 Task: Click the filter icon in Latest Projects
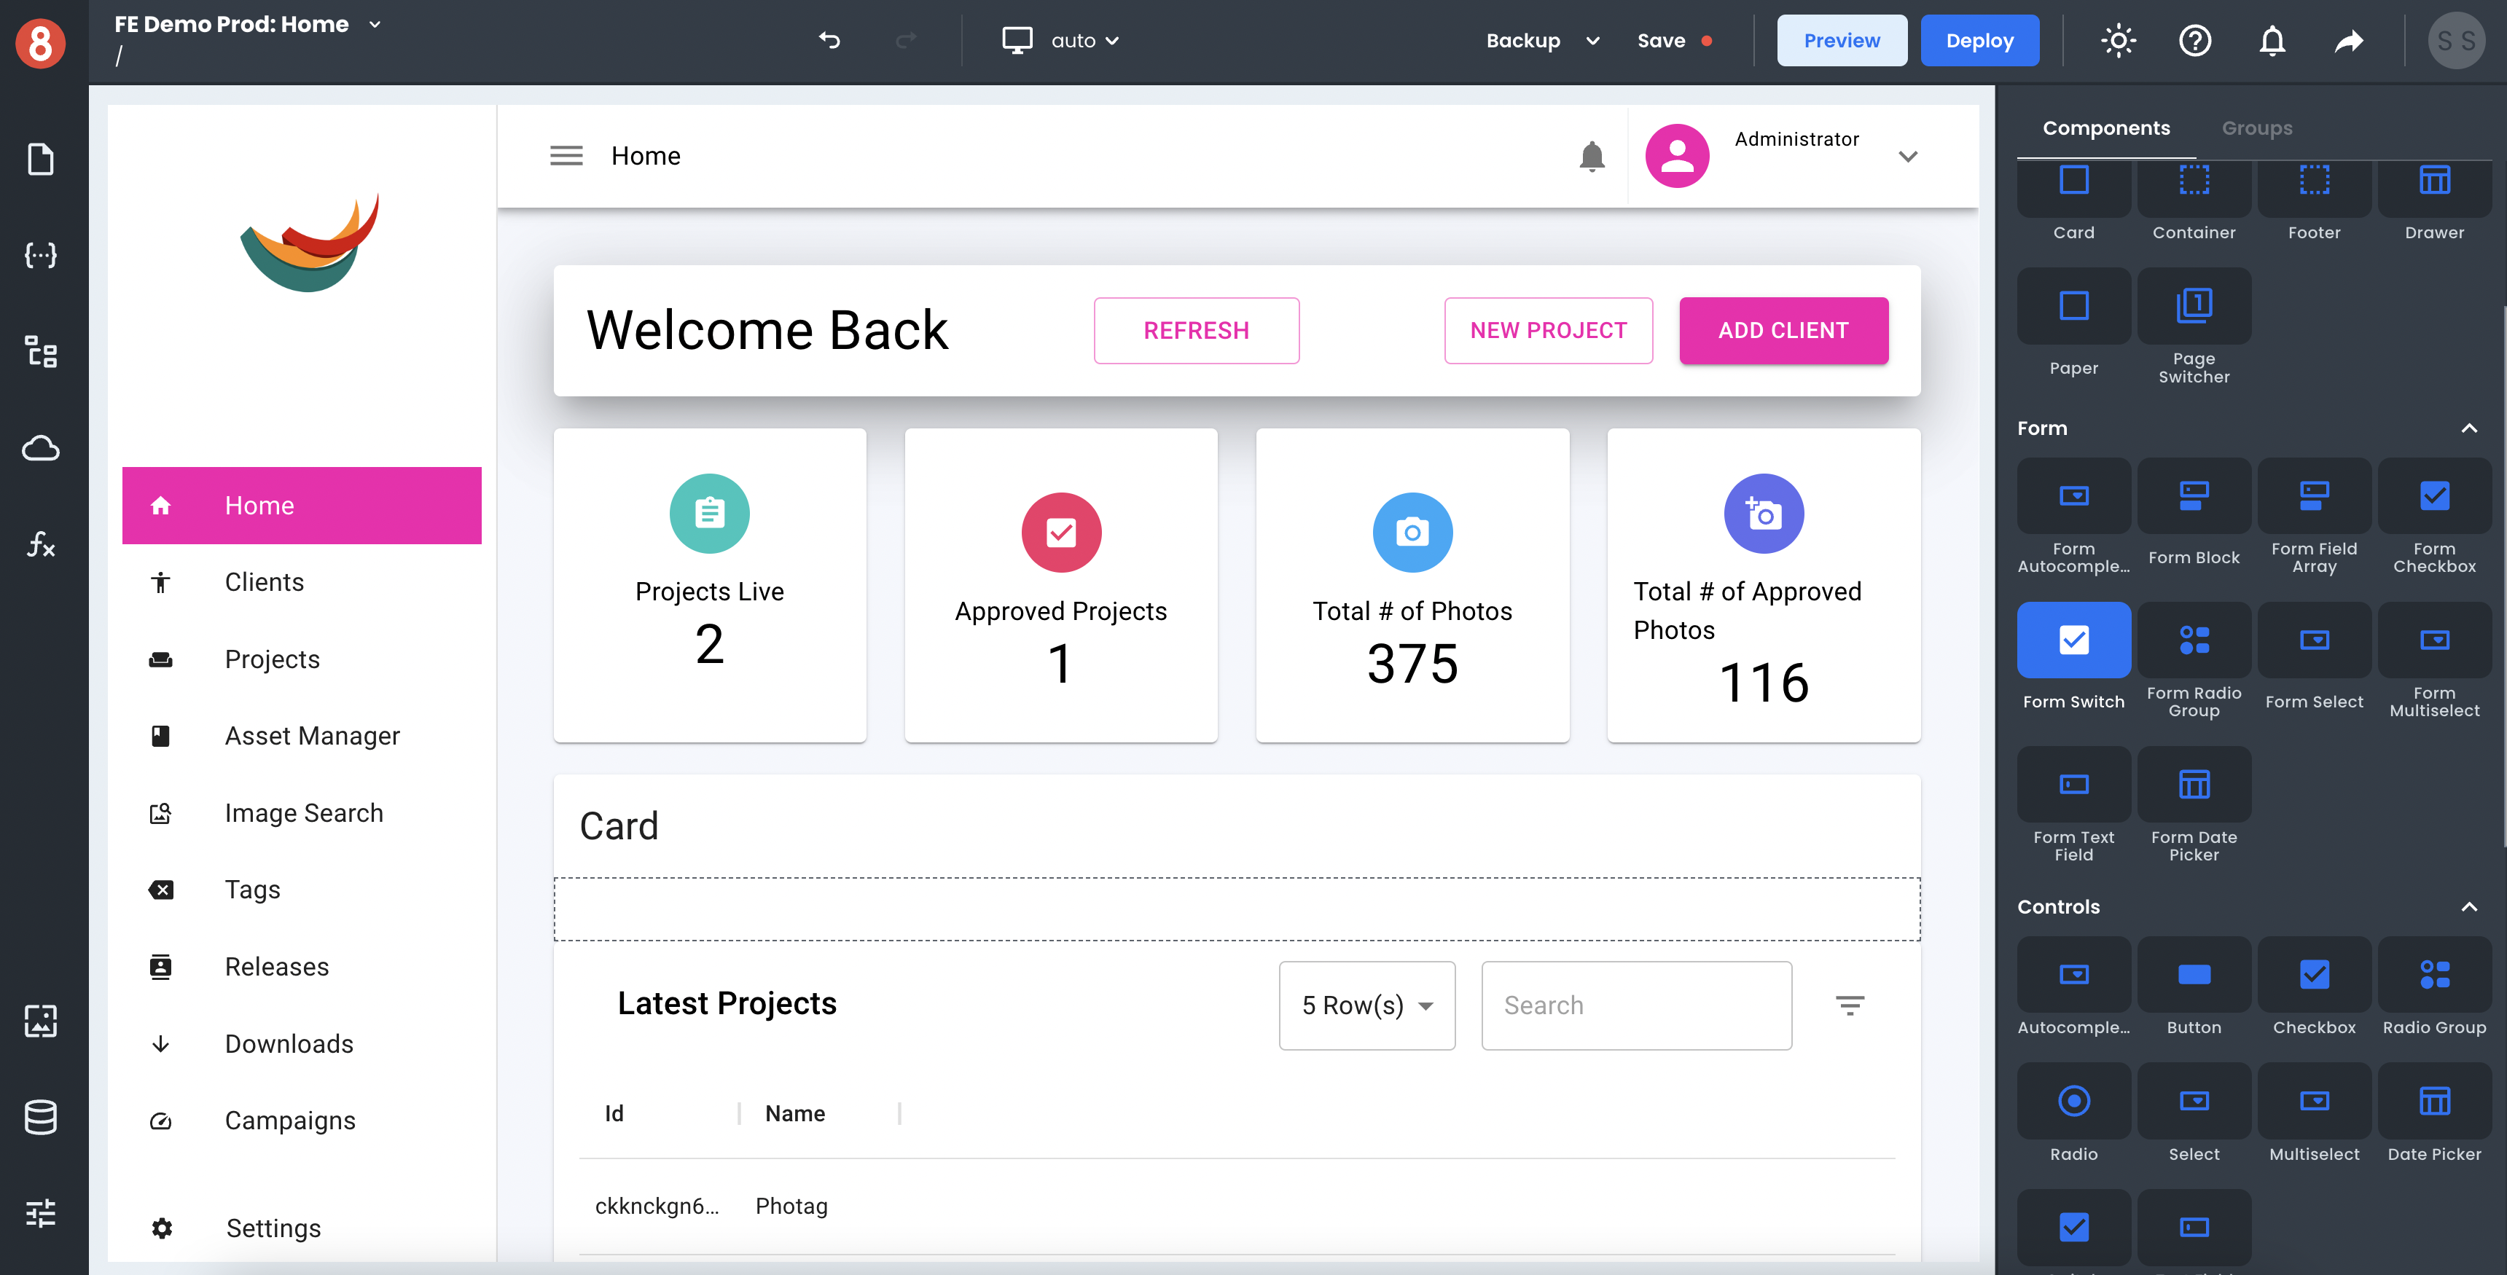(x=1850, y=1005)
